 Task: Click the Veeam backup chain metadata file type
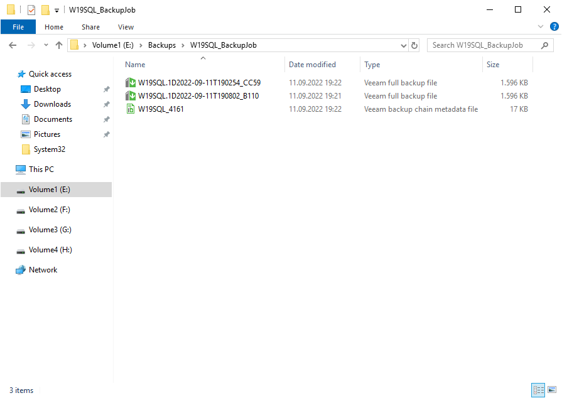421,109
